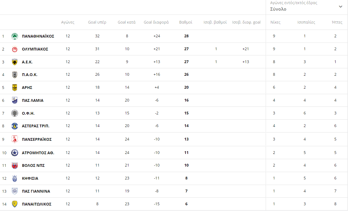Sort table by Βαθμοί column header

click(186, 22)
